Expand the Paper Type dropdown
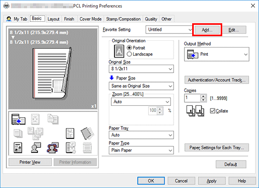This screenshot has width=259, height=188. pos(141,150)
